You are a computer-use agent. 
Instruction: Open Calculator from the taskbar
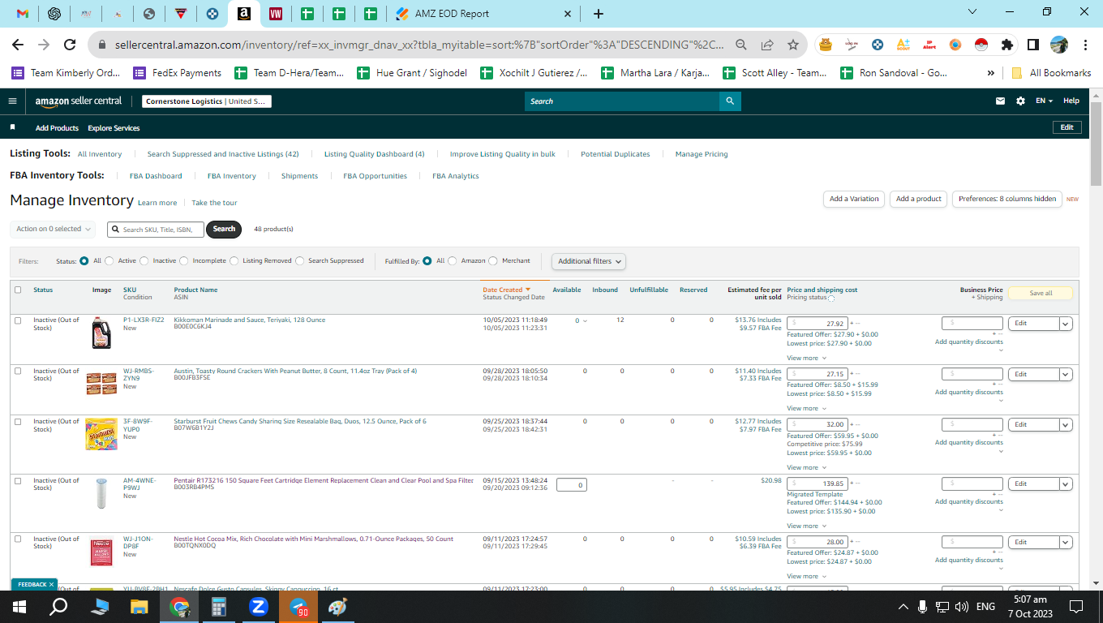coord(219,607)
